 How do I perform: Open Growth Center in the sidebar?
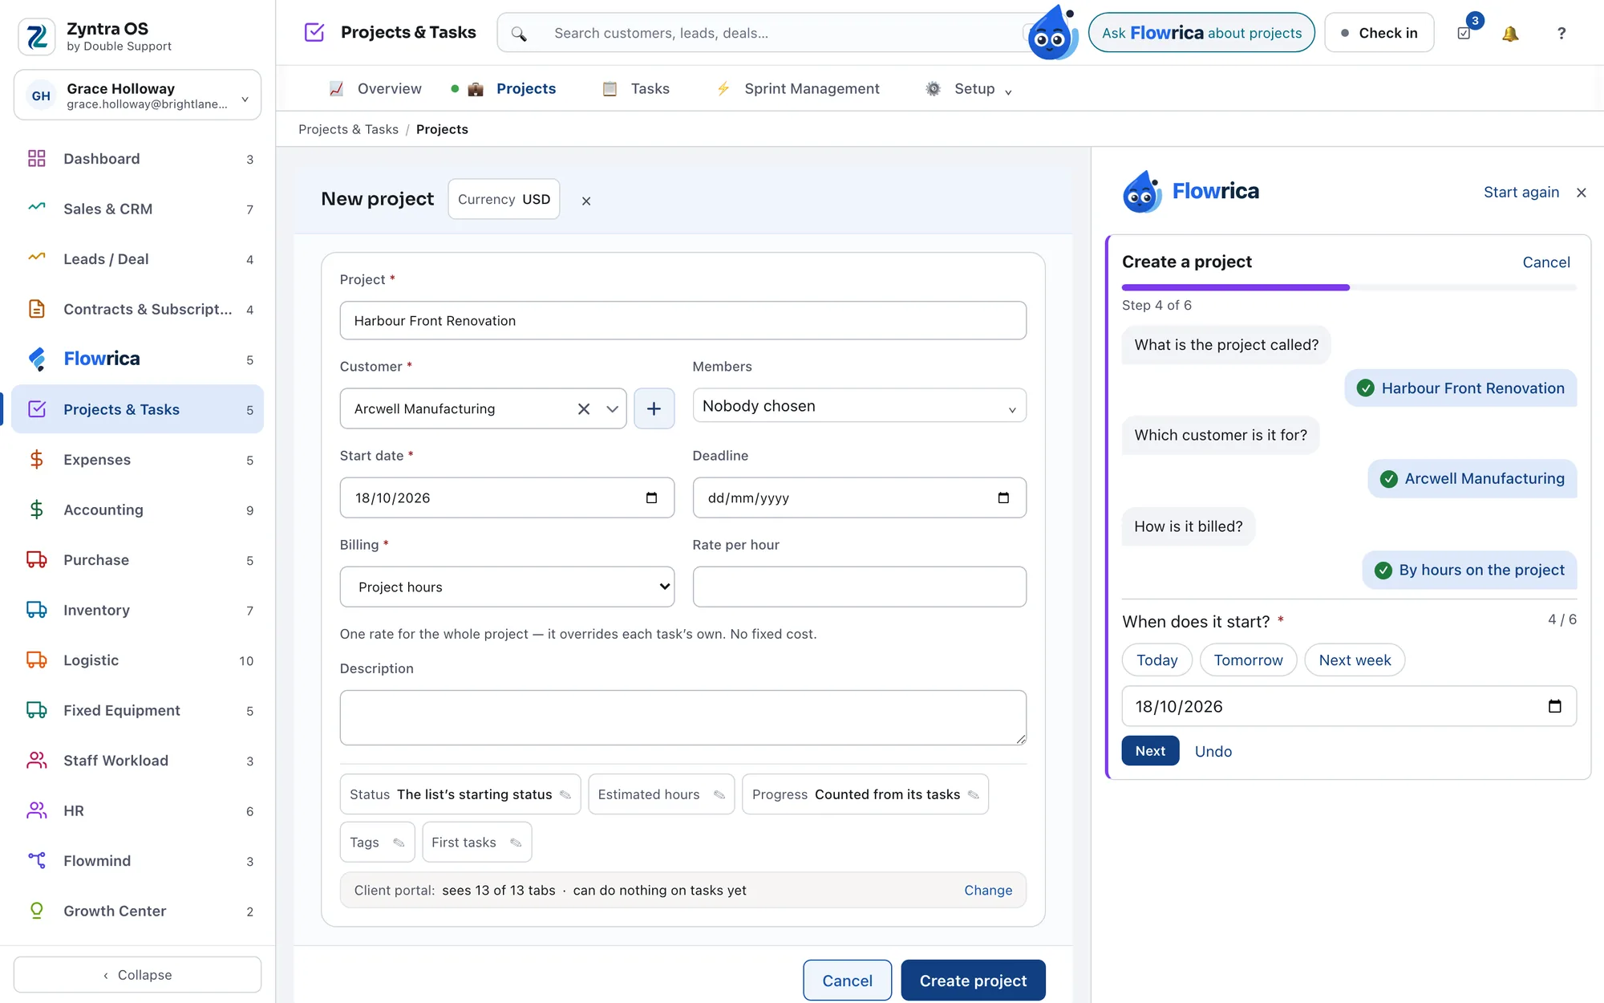click(138, 911)
